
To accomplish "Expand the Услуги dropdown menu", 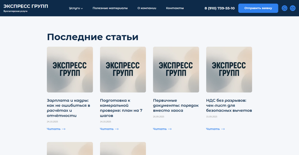I will (76, 8).
